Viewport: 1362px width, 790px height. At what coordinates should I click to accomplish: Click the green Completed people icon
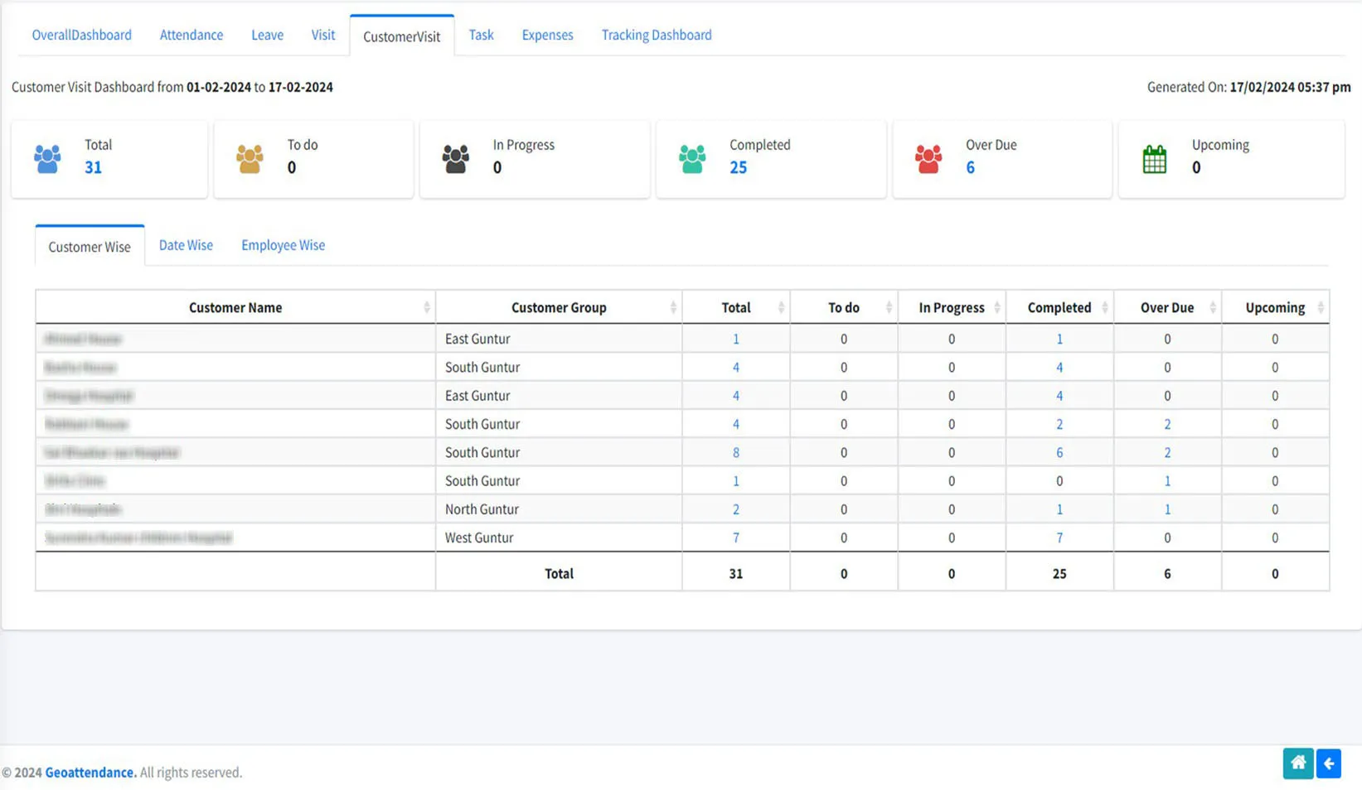693,159
